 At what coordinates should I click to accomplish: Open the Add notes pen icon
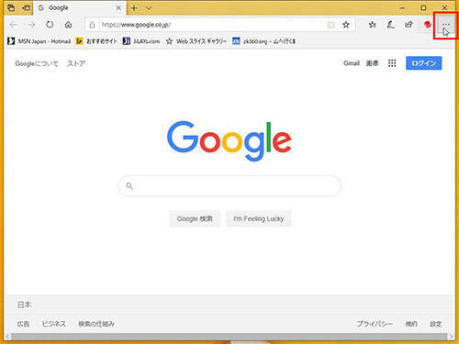390,25
